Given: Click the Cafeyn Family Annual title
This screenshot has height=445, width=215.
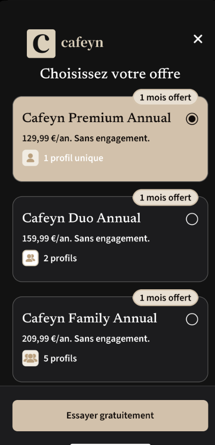Looking at the screenshot, I should 90,319.
